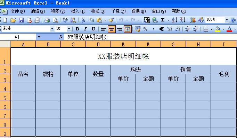The image size is (237, 138).
Task: Run spelling check
Action: coord(65,20)
